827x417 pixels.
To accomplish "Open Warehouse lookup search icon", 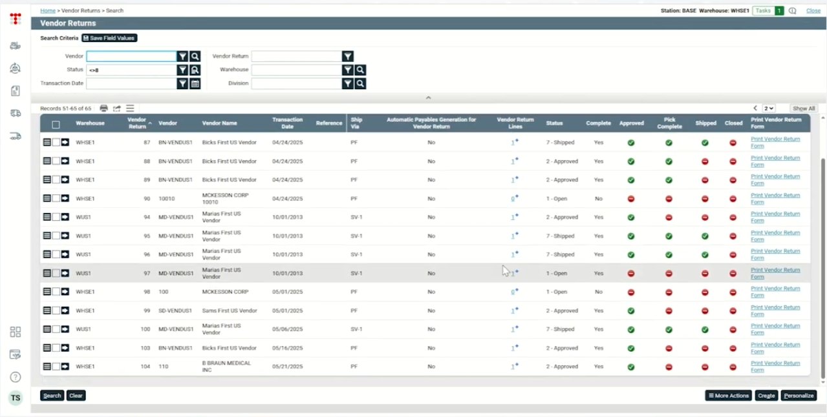I will tap(361, 70).
